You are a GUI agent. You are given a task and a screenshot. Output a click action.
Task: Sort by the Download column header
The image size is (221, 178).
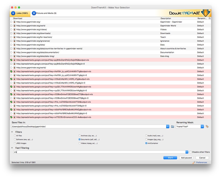coord(86,18)
